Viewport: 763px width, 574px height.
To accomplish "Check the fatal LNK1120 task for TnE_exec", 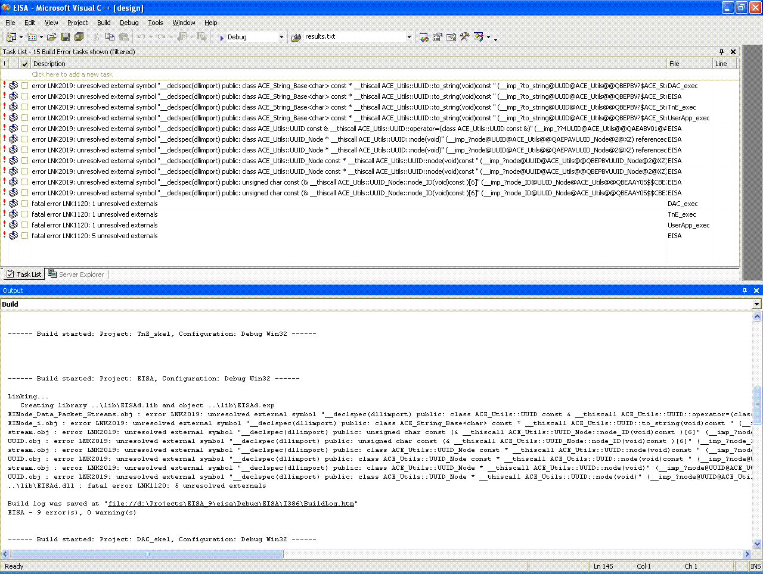I will (x=24, y=214).
